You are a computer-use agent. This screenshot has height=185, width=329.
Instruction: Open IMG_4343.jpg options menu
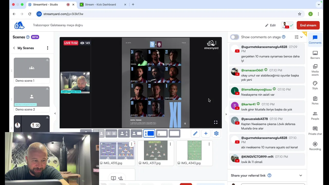(209, 144)
